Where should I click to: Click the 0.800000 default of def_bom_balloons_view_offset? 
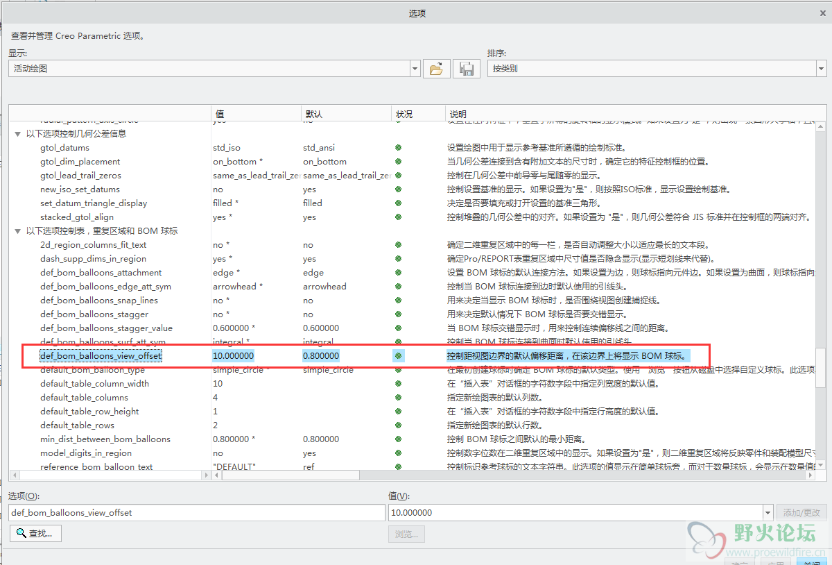click(321, 356)
